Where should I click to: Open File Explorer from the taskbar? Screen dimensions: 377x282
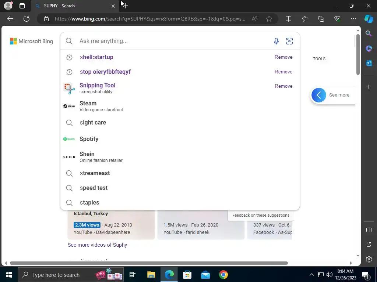pos(151,275)
